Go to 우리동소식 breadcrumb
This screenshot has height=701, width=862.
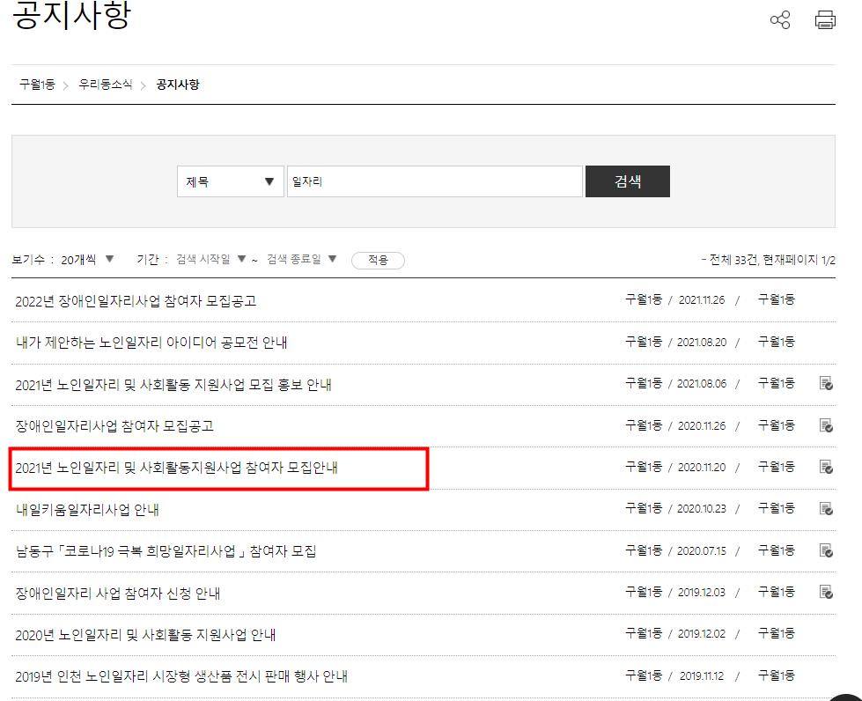[x=105, y=85]
